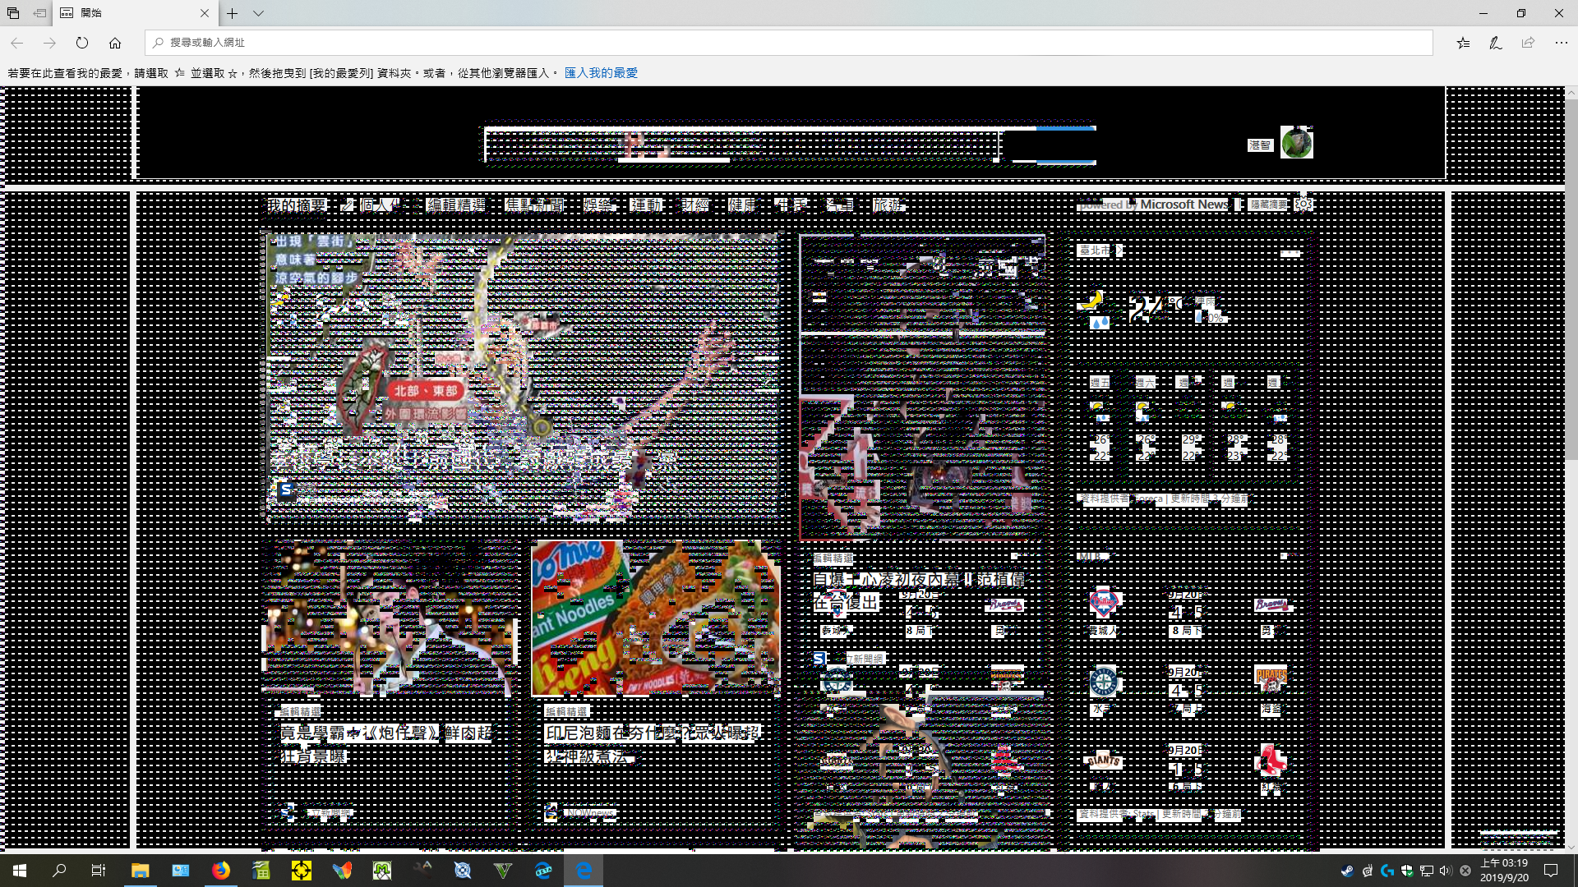This screenshot has height=887, width=1578.
Task: Open the instant noodles article thumbnail
Action: coord(656,618)
